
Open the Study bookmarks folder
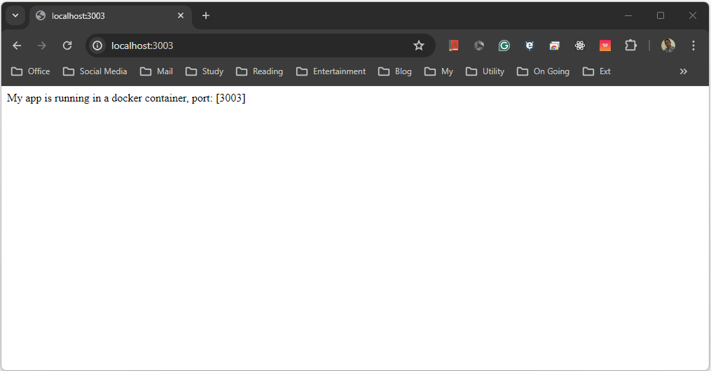(205, 71)
